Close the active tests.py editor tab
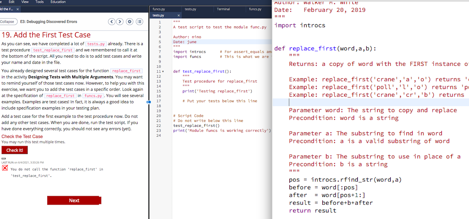The width and height of the screenshot is (469, 219). click(x=179, y=15)
